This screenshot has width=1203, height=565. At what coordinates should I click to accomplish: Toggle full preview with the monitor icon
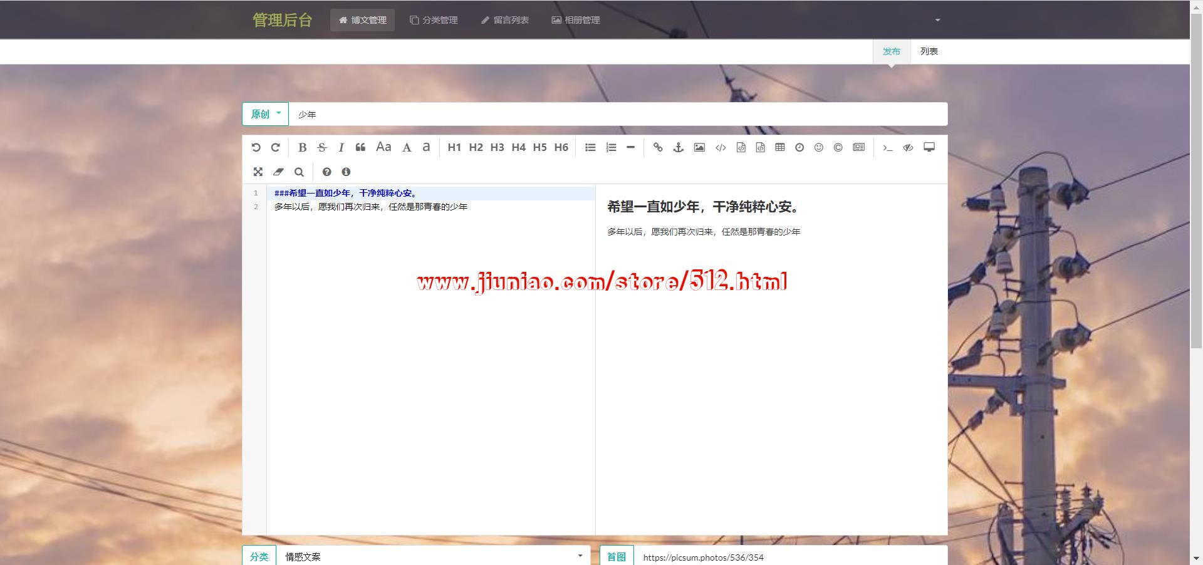click(x=929, y=147)
